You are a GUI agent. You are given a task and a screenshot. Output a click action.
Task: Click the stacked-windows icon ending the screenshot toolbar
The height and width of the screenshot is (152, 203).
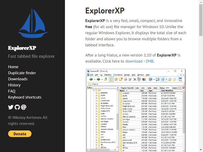point(180,79)
